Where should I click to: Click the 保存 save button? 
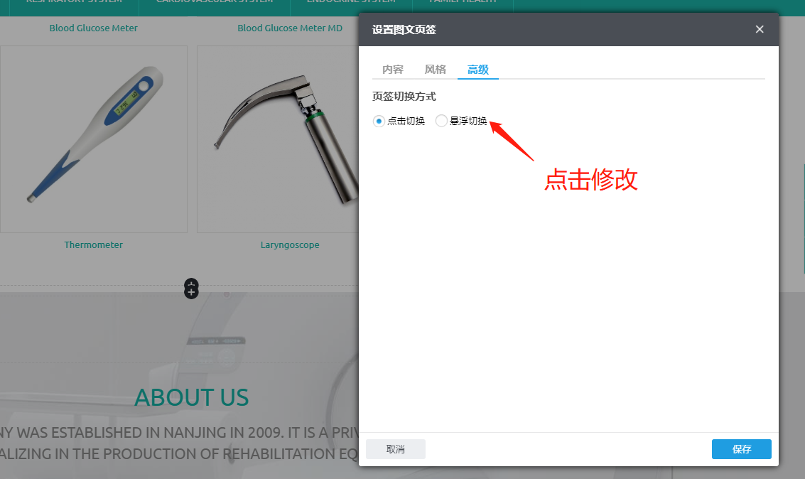pos(741,448)
